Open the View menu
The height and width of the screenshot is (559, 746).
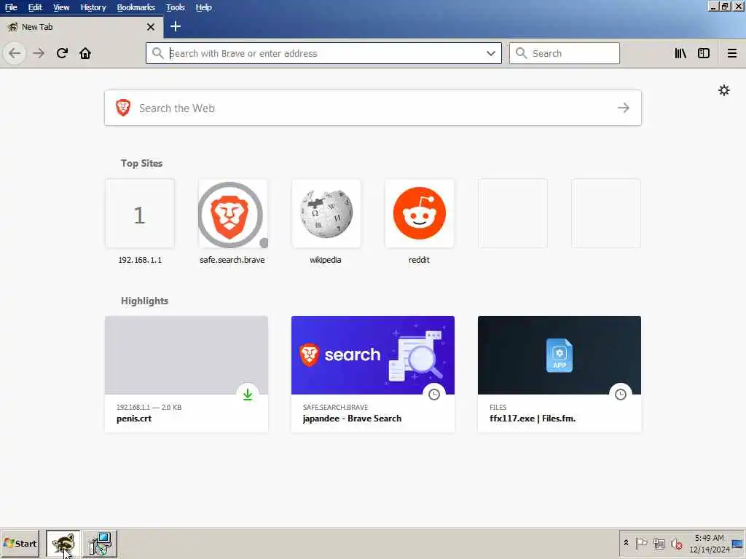pyautogui.click(x=61, y=7)
